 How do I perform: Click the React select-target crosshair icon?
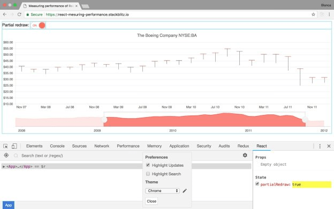(x=6, y=156)
